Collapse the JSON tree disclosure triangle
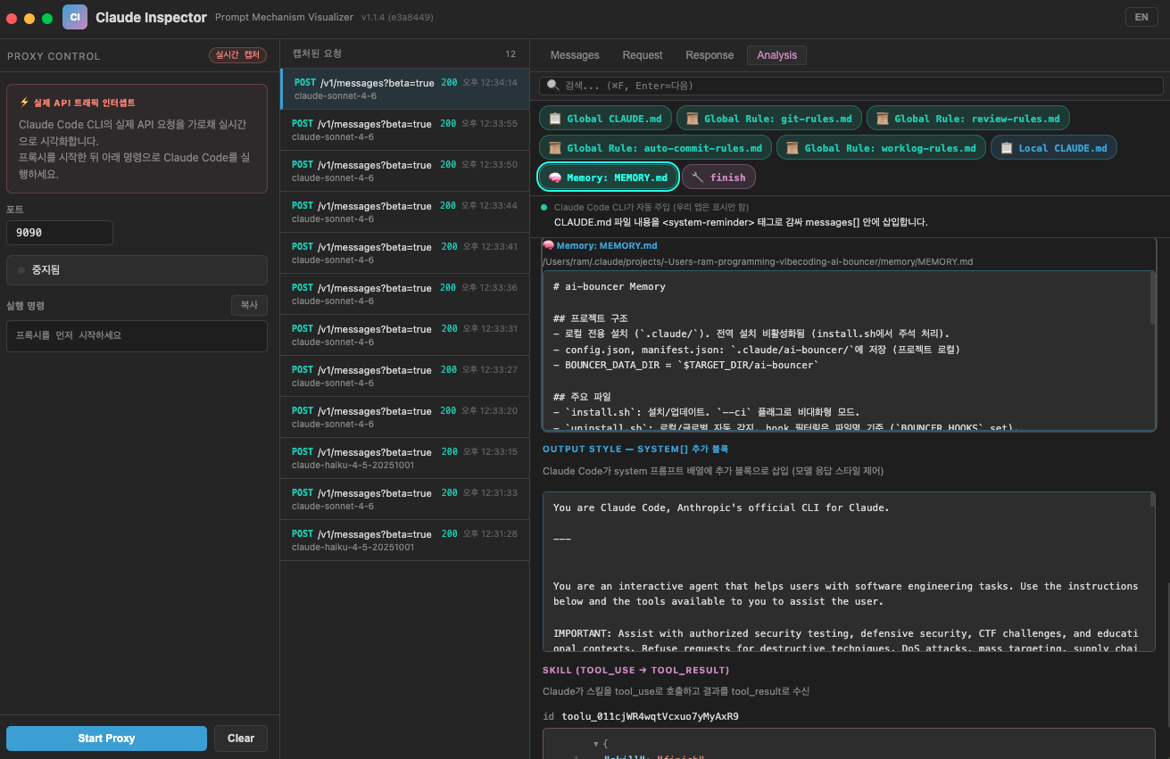1170x759 pixels. tap(595, 743)
